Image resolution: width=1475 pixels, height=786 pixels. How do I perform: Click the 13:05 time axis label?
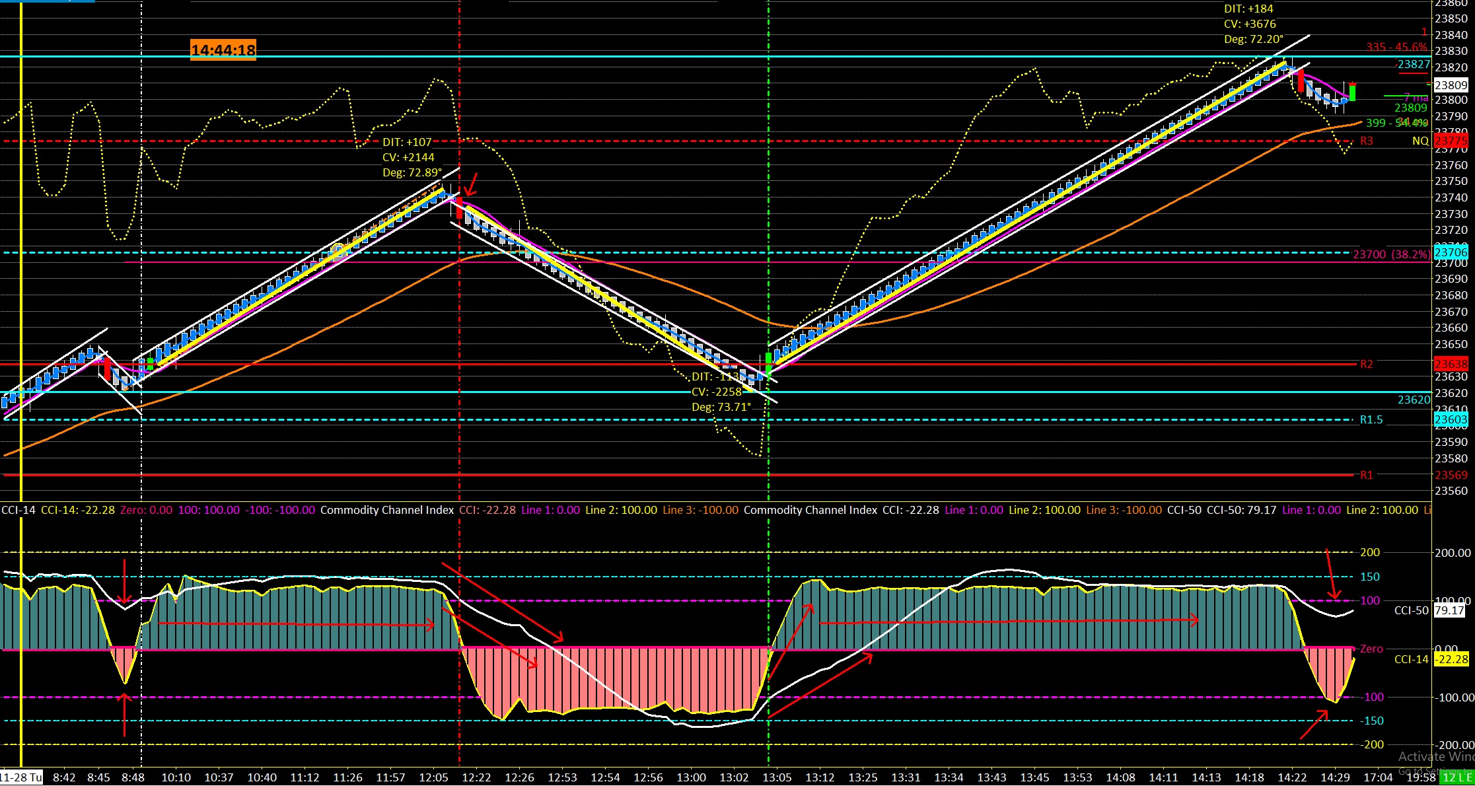point(777,777)
